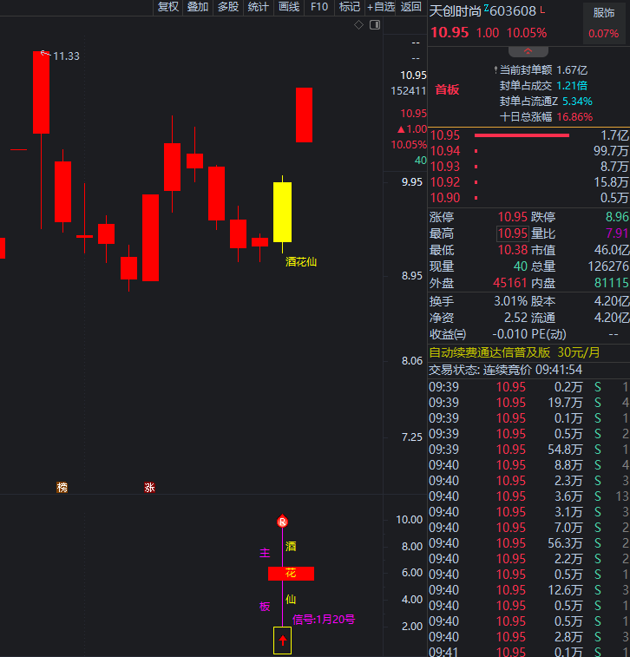Collapse the panel using the red chevron
Viewport: 630px width, 657px height.
[x=528, y=52]
